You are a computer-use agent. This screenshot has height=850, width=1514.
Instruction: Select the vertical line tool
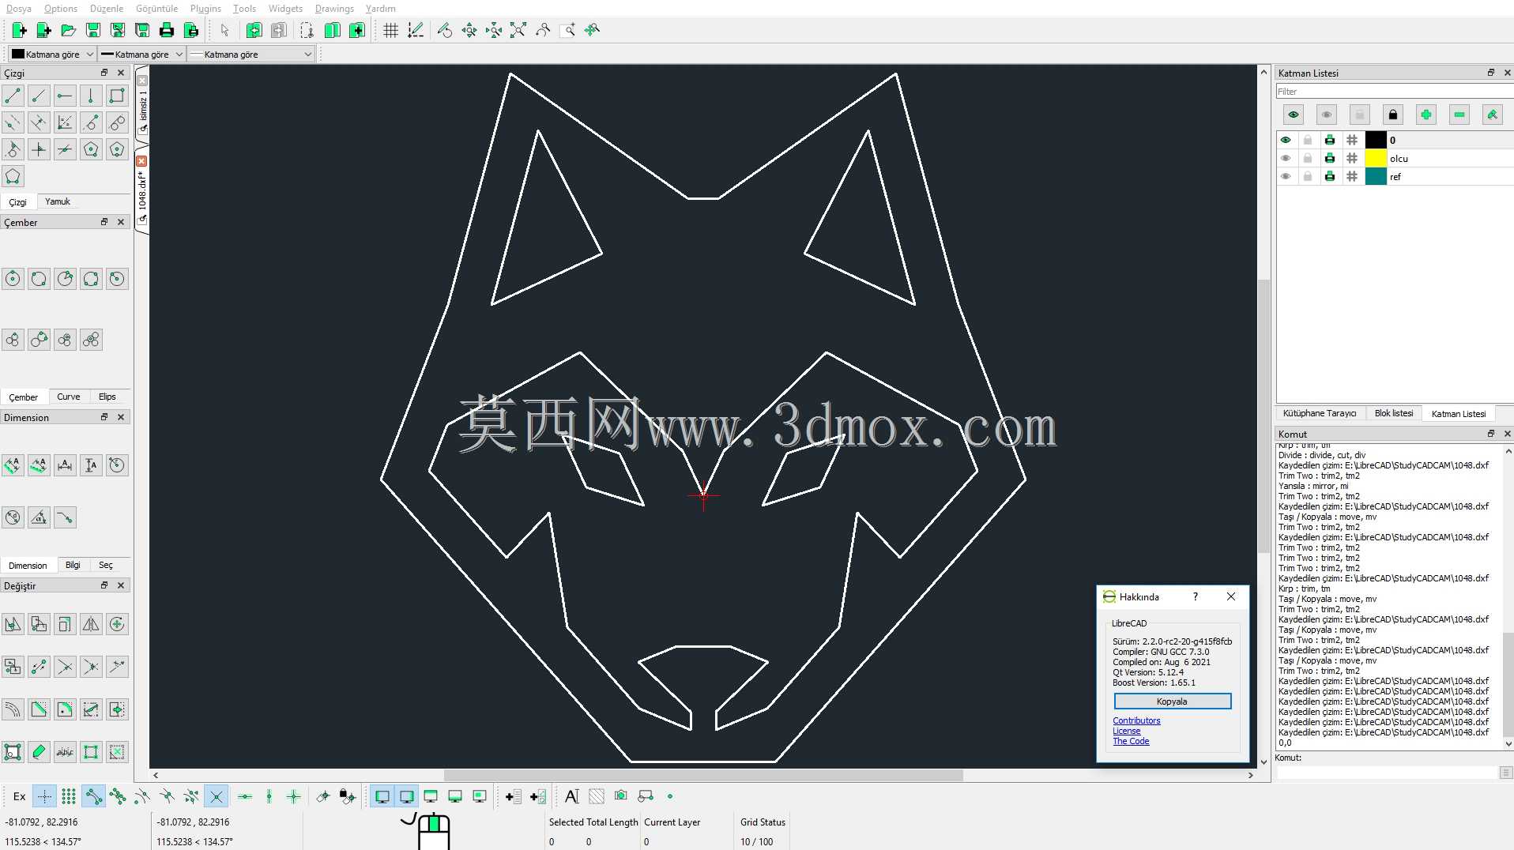(x=91, y=96)
